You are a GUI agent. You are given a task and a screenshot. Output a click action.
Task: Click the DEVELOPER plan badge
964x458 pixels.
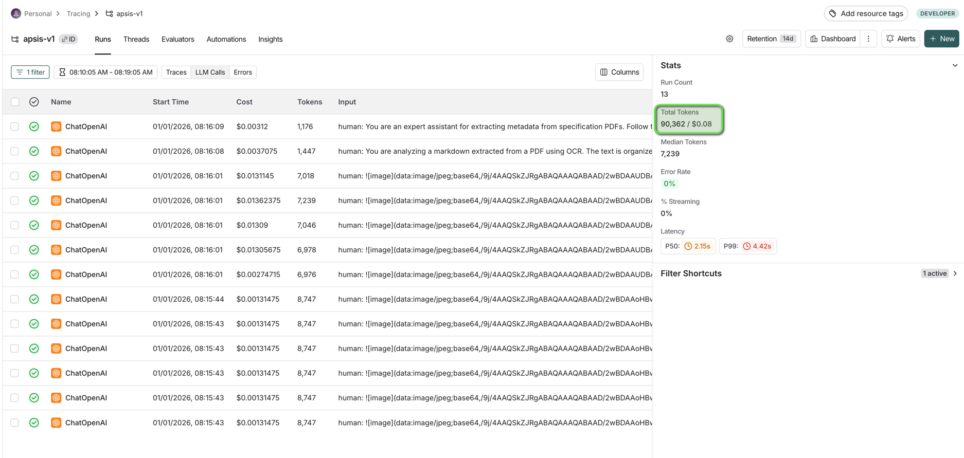click(x=937, y=13)
